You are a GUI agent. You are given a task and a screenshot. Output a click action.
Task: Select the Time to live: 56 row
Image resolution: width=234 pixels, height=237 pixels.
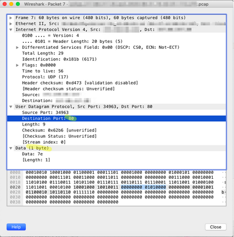pyautogui.click(x=43, y=71)
